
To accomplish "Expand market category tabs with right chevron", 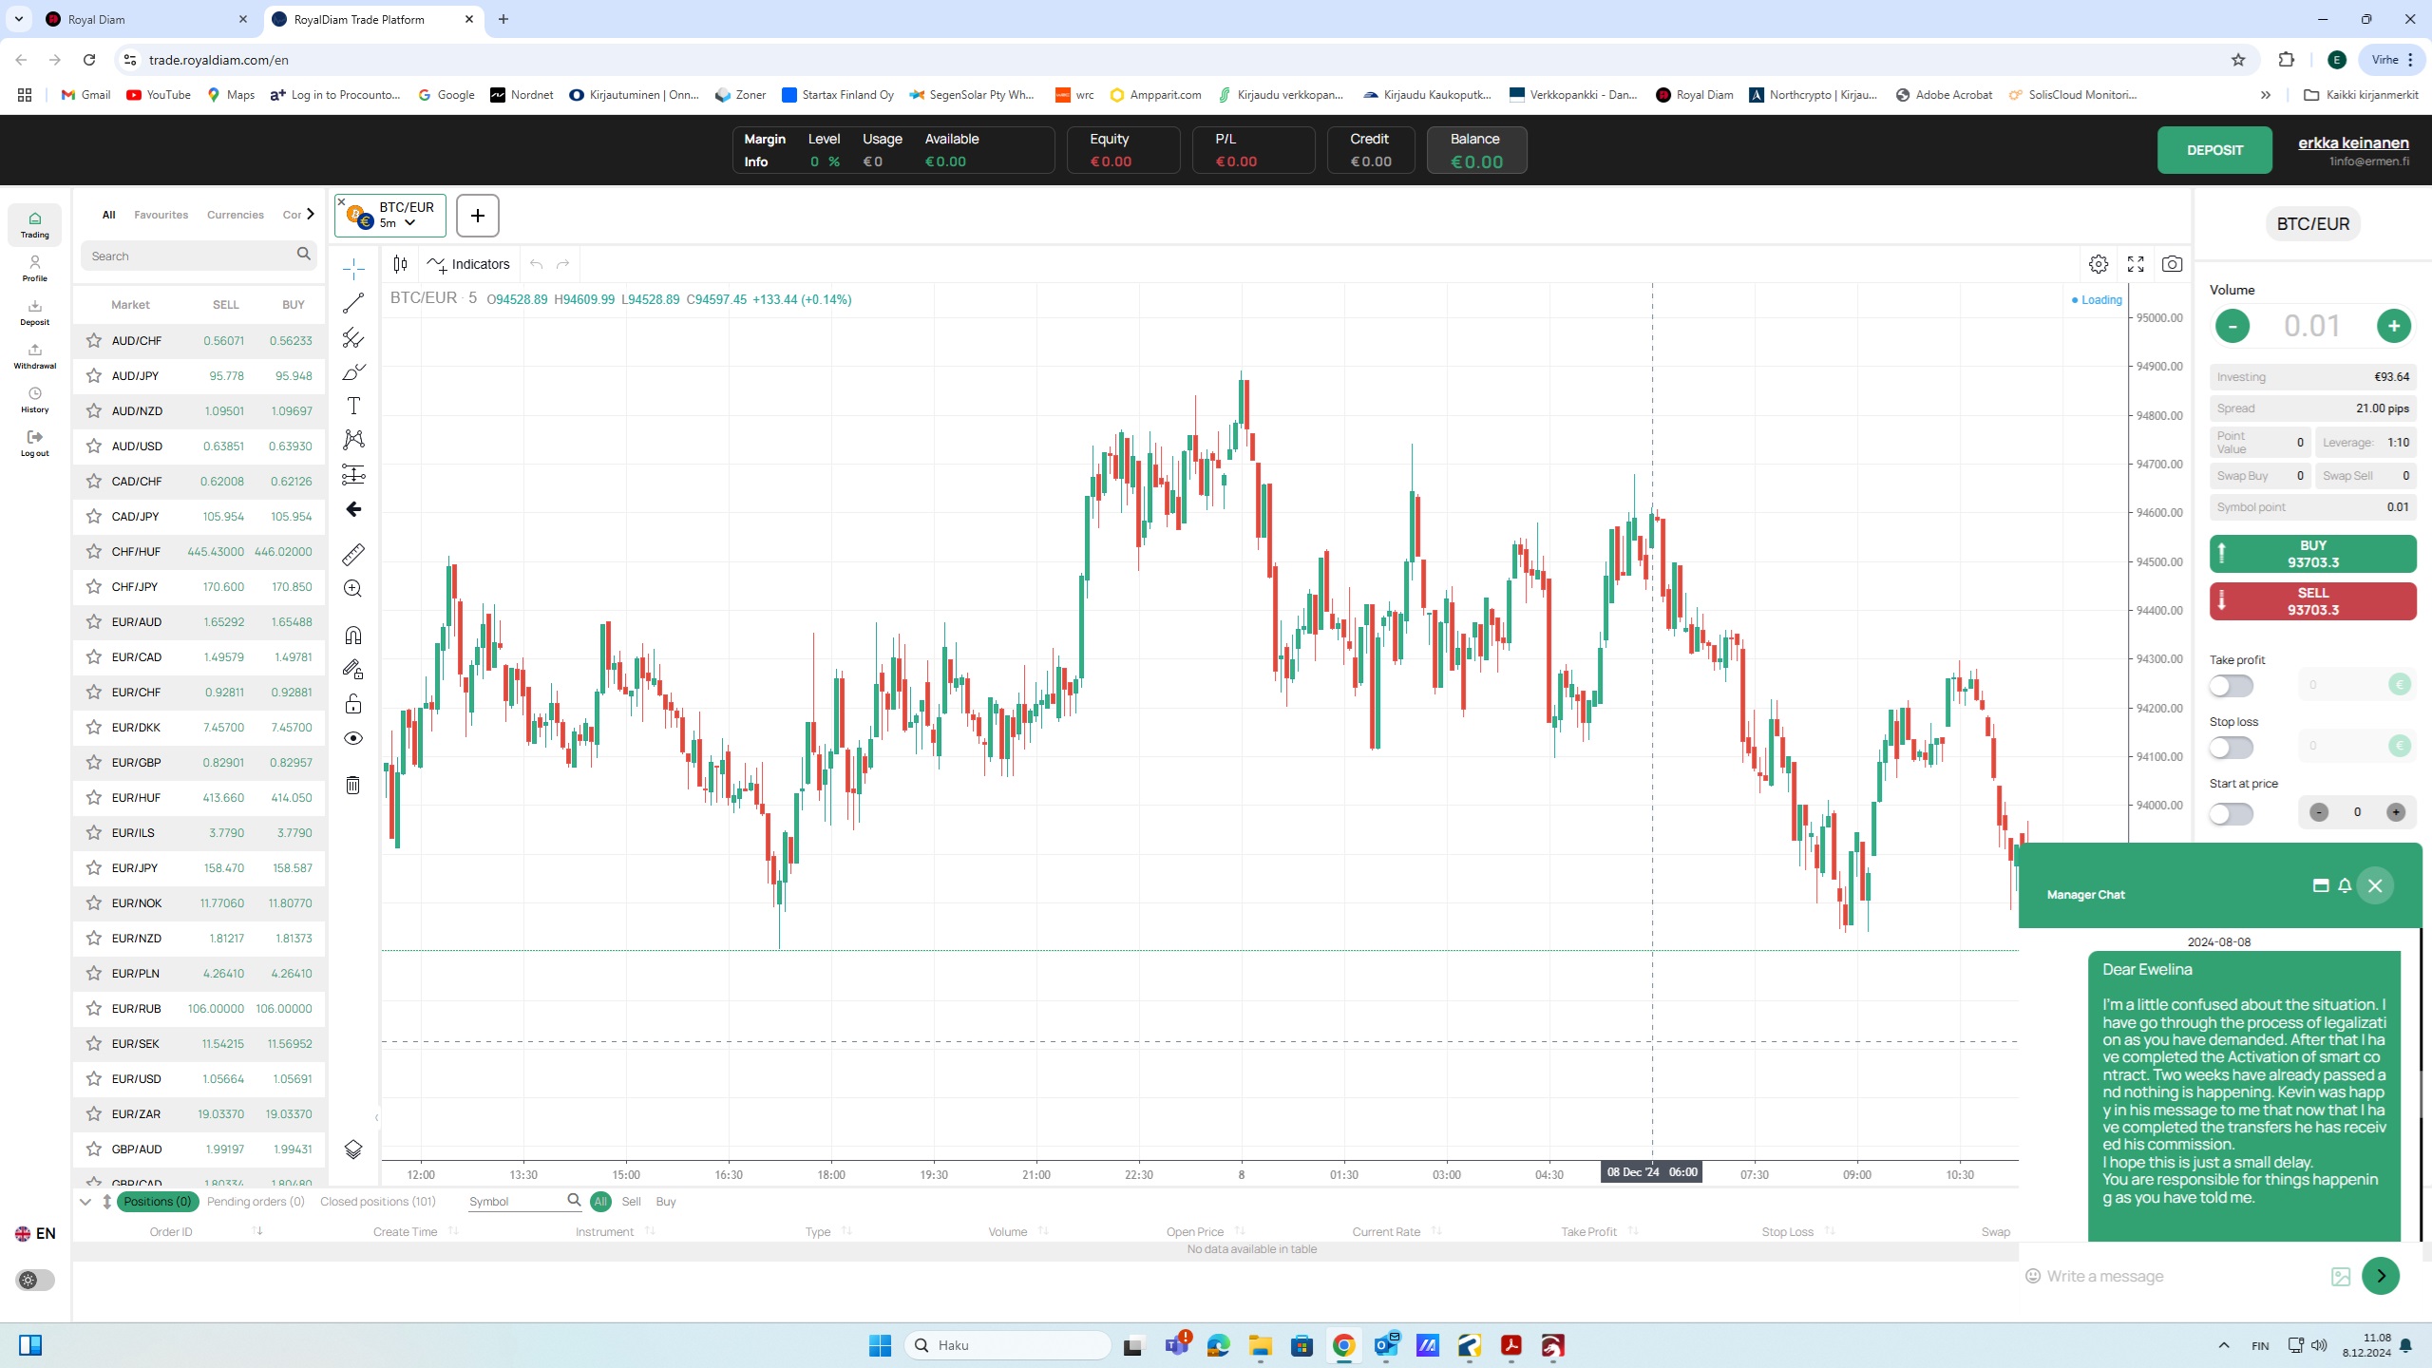I will [310, 214].
